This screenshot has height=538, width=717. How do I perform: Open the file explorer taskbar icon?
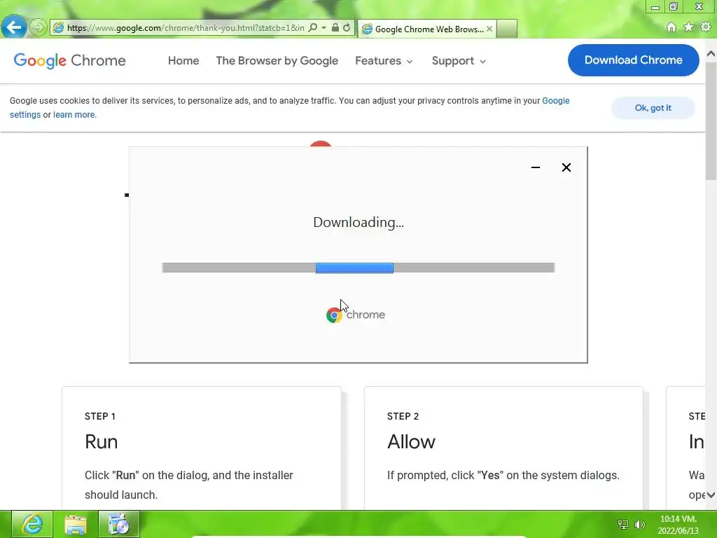(76, 524)
